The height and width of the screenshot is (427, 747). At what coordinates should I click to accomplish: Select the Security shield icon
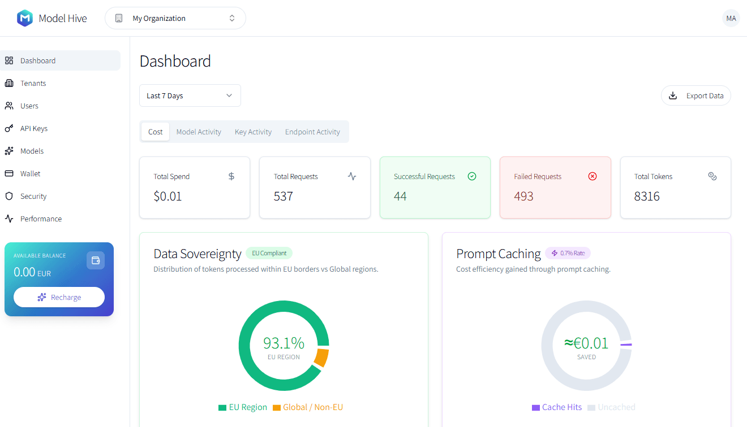[9, 196]
